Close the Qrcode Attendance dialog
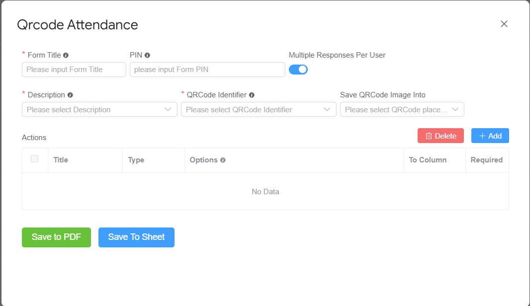Screen dimensions: 530x306 pyautogui.click(x=504, y=24)
